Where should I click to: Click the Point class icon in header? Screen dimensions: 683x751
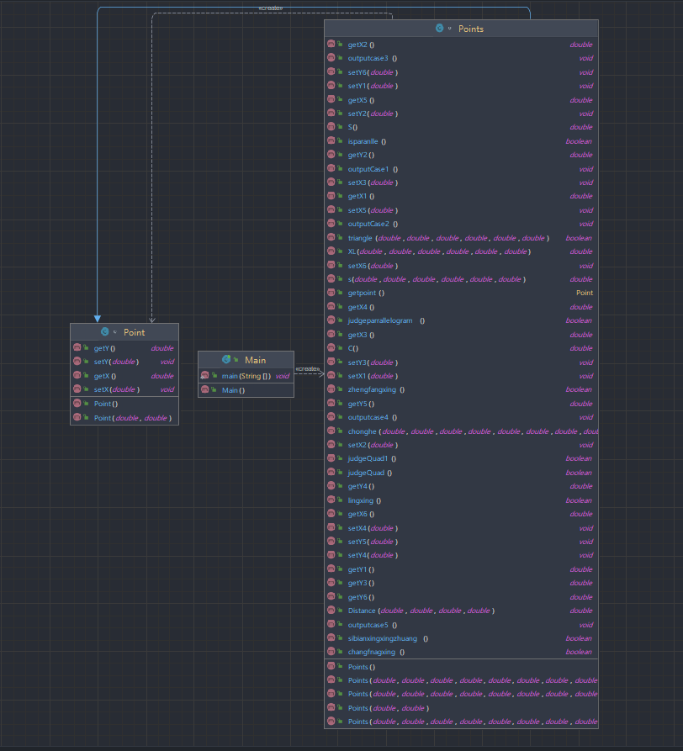pos(104,332)
